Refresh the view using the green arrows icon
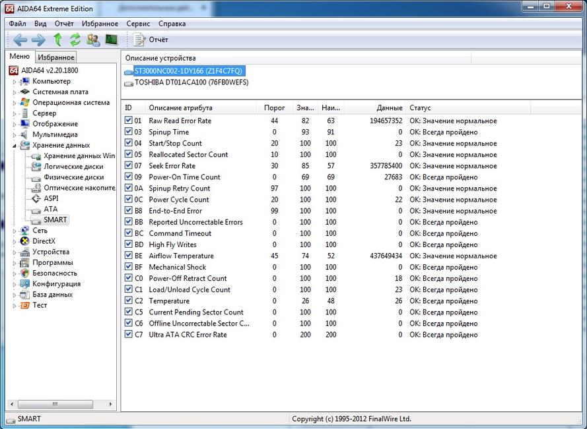The height and width of the screenshot is (429, 587). [x=75, y=40]
